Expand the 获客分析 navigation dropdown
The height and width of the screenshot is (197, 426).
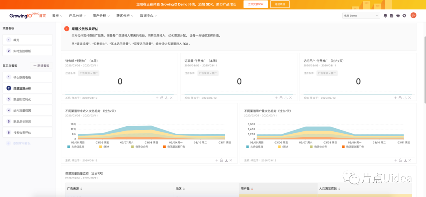tap(125, 16)
